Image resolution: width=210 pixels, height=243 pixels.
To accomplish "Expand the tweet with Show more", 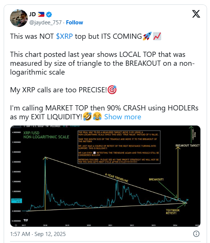I will coord(122,117).
